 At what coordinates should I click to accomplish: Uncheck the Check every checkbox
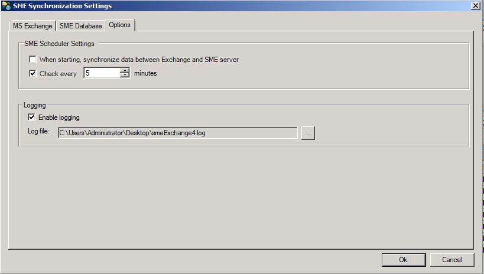(x=33, y=73)
